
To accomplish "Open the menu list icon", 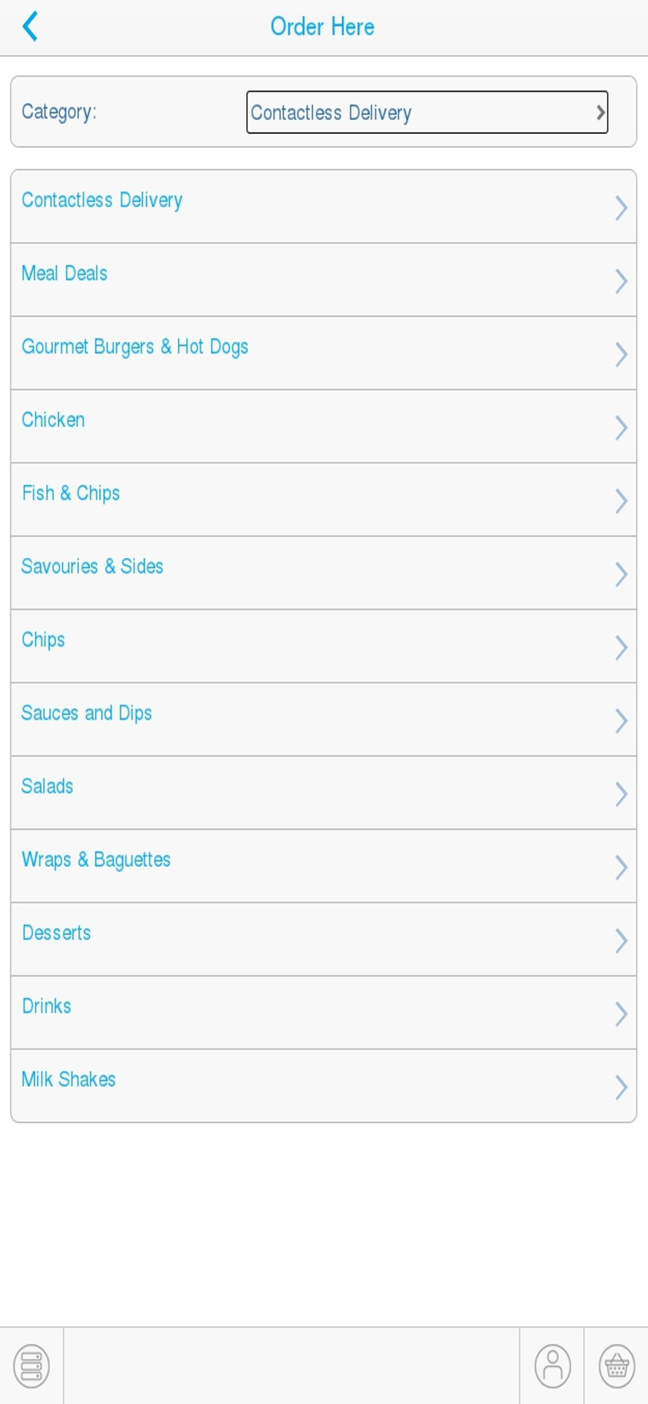I will tap(32, 1366).
